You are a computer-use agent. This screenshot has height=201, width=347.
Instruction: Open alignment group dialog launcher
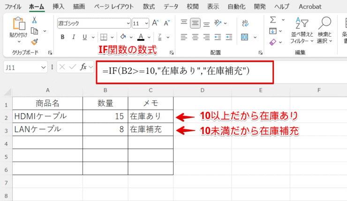260,53
